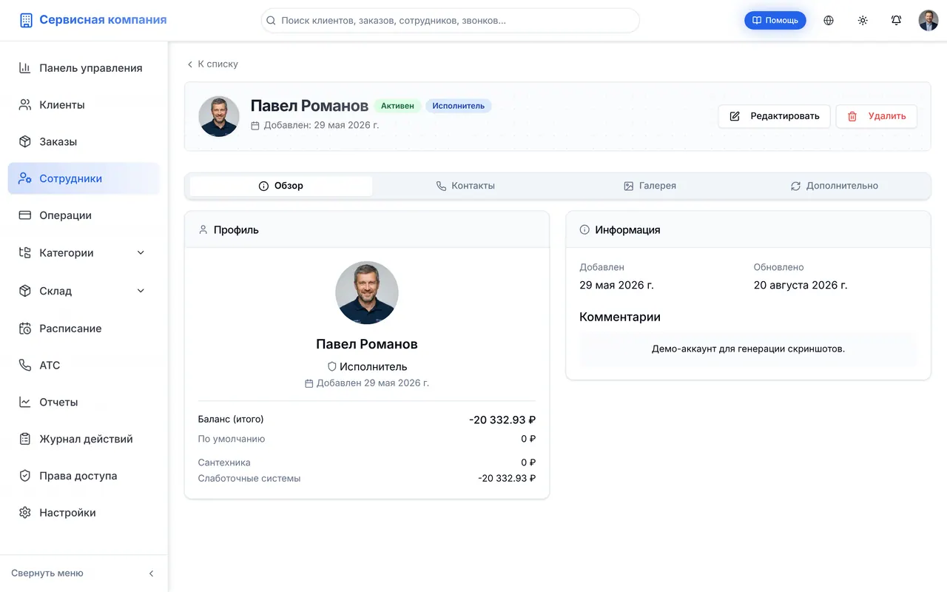The height and width of the screenshot is (592, 947).
Task: Focus the search field for clients and orders
Action: coord(451,21)
